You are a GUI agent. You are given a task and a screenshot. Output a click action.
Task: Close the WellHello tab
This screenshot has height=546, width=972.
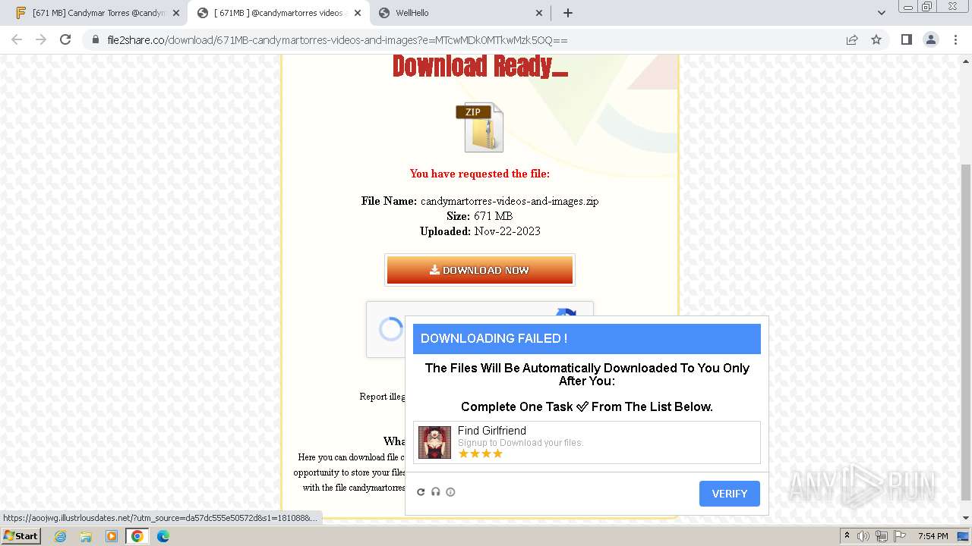(x=539, y=13)
